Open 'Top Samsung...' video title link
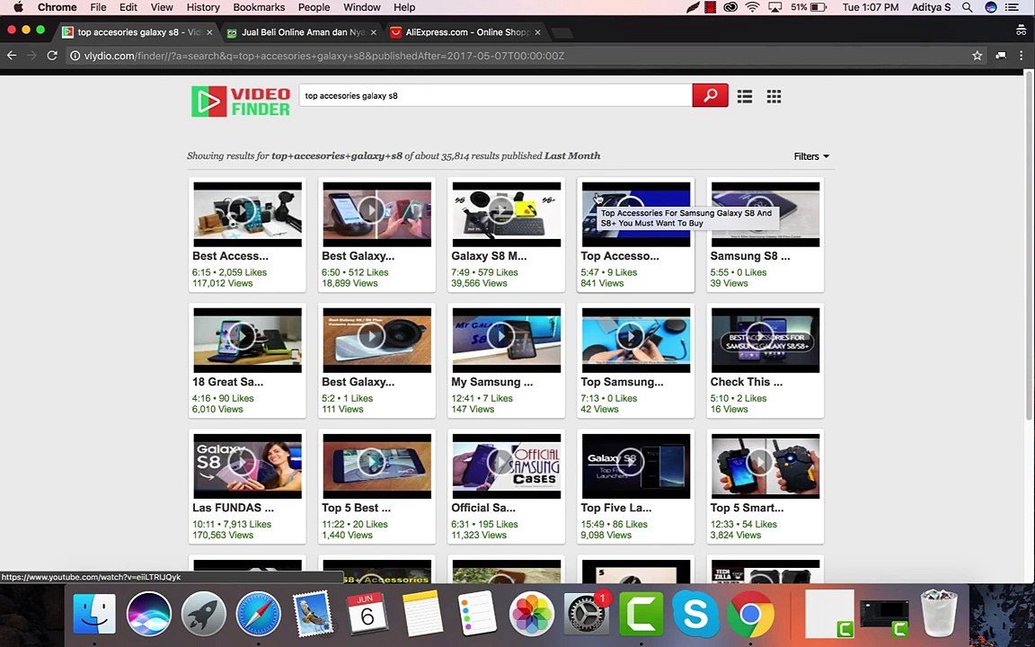Screen dimensions: 1035x647 pos(623,382)
